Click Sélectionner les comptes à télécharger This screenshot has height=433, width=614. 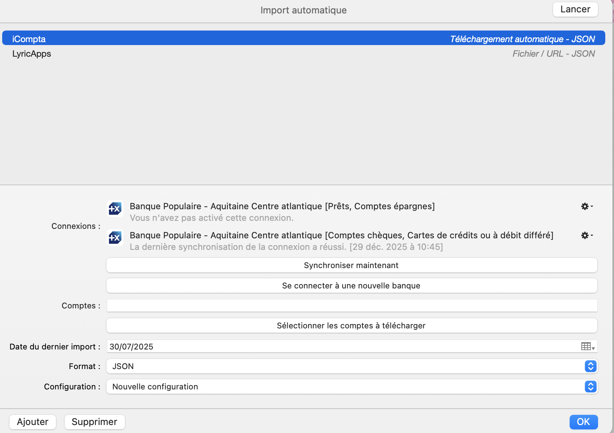tap(351, 326)
